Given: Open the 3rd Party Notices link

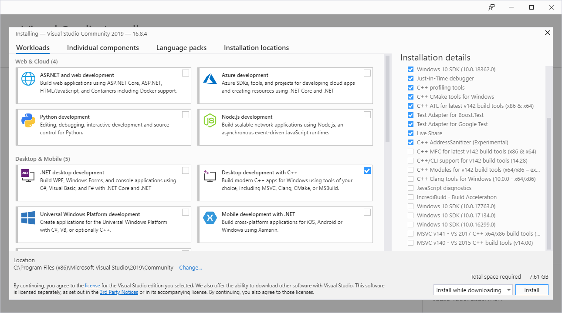Looking at the screenshot, I should (x=119, y=292).
